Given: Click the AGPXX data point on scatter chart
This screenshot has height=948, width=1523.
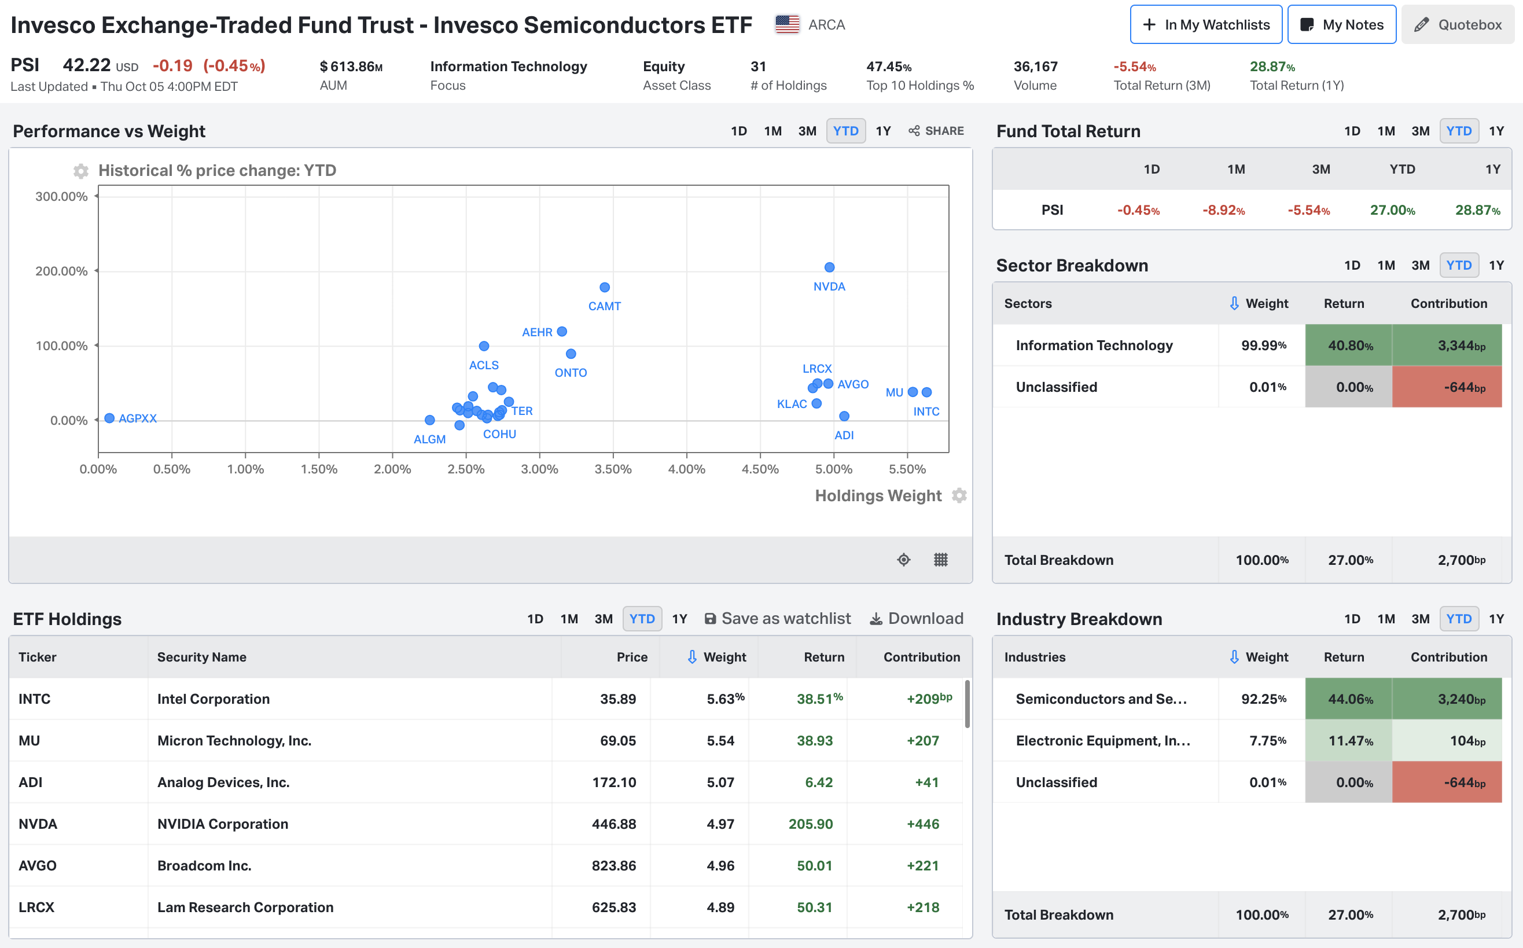Looking at the screenshot, I should point(109,418).
